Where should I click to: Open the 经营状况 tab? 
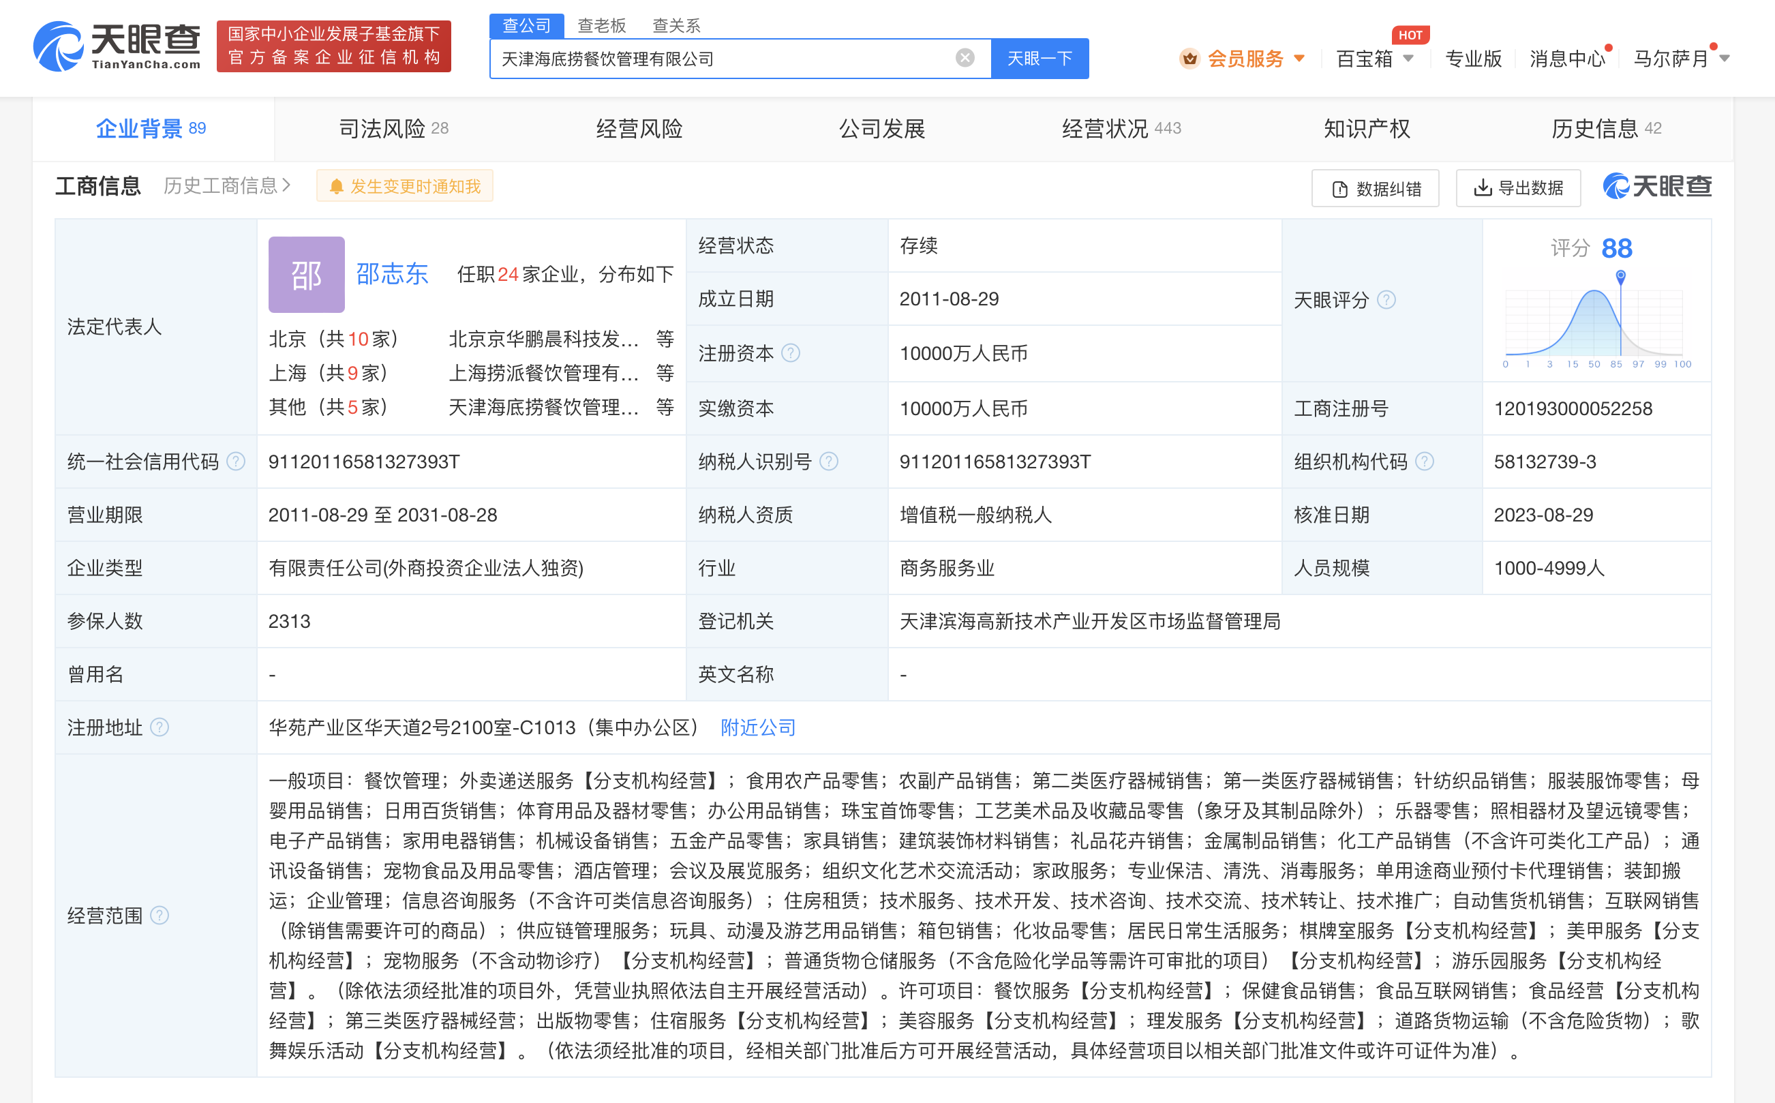1121,128
